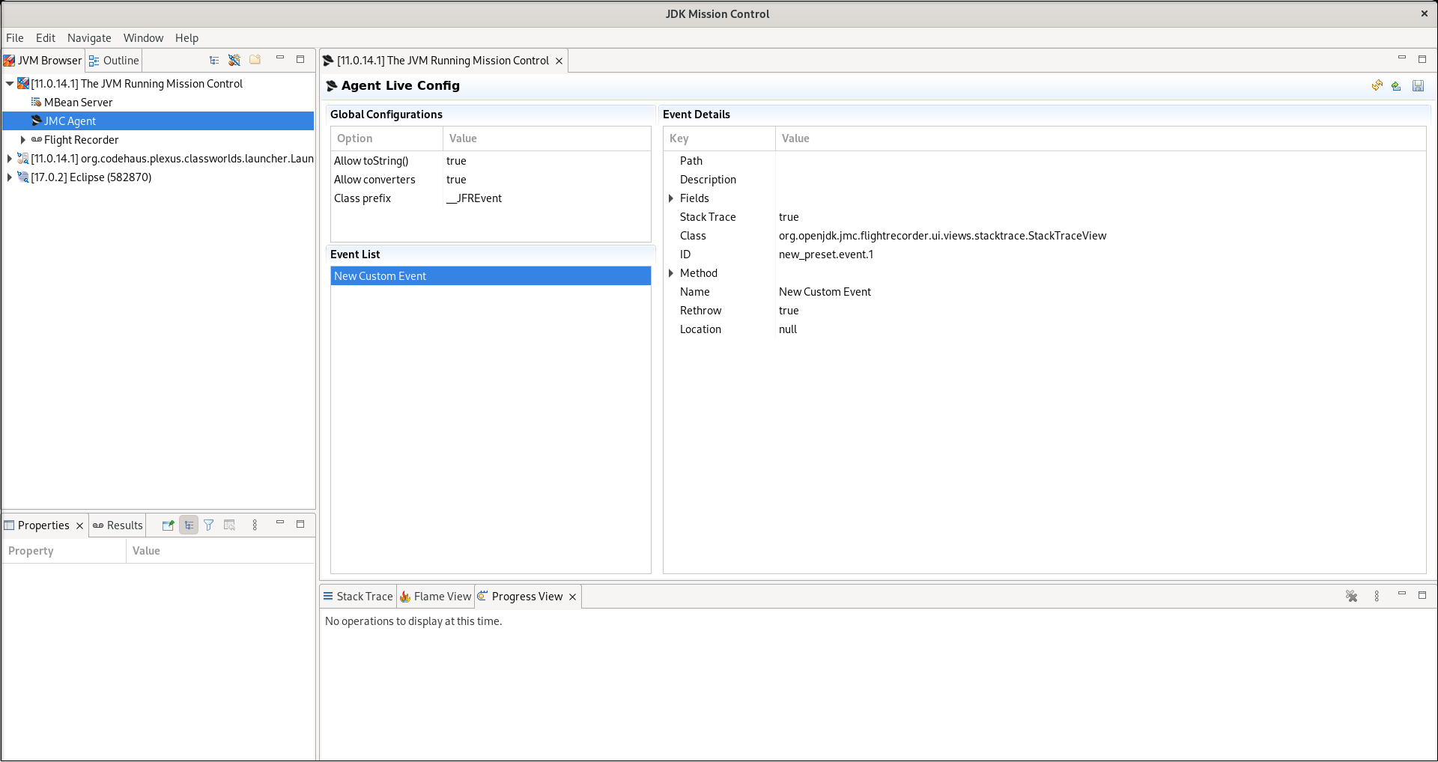This screenshot has height=762, width=1438.
Task: Minimize the editor area
Action: tap(1402, 58)
